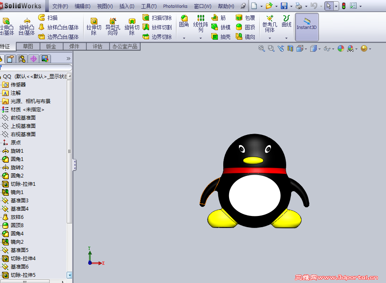Click the 圆角 fillet tool
The image size is (386, 283).
[184, 21]
